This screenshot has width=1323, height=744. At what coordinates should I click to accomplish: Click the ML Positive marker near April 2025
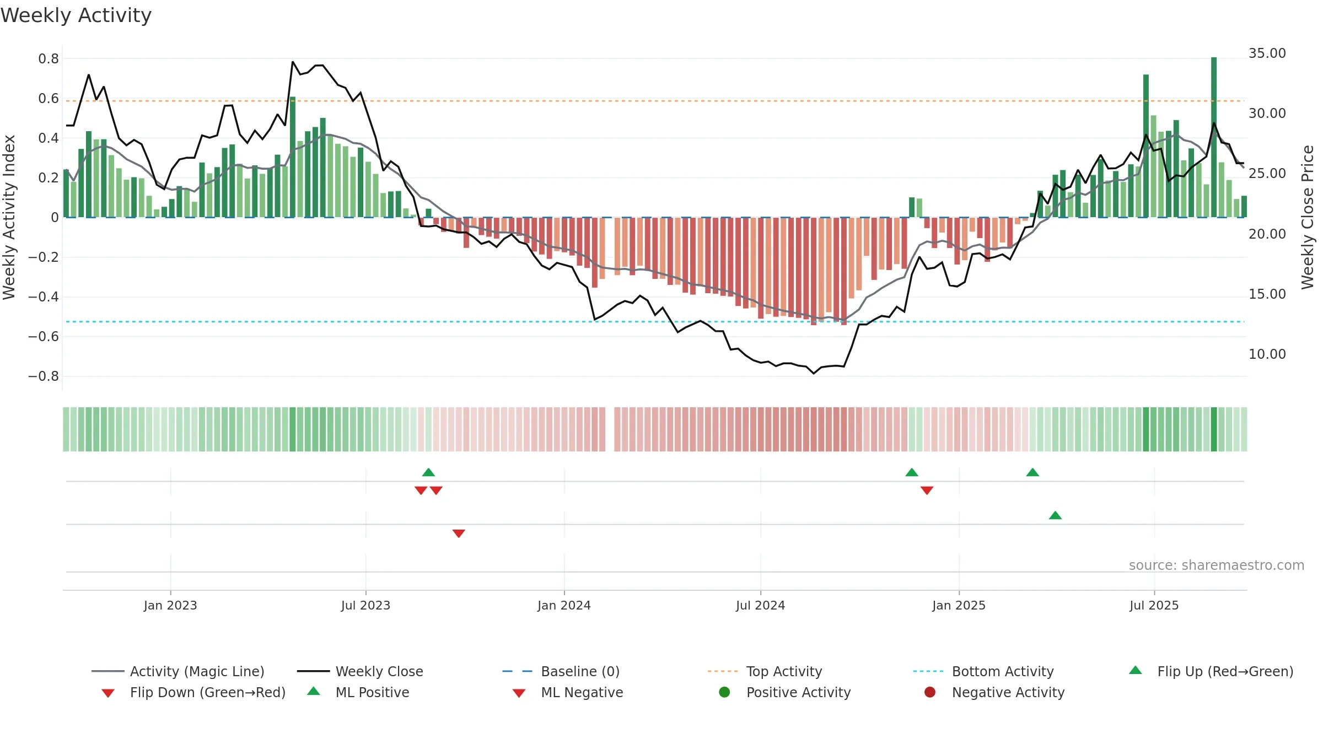tap(1055, 515)
